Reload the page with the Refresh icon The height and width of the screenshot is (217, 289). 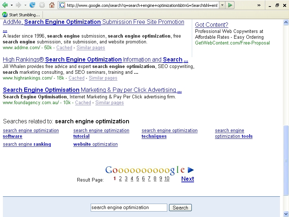(x=32, y=5)
